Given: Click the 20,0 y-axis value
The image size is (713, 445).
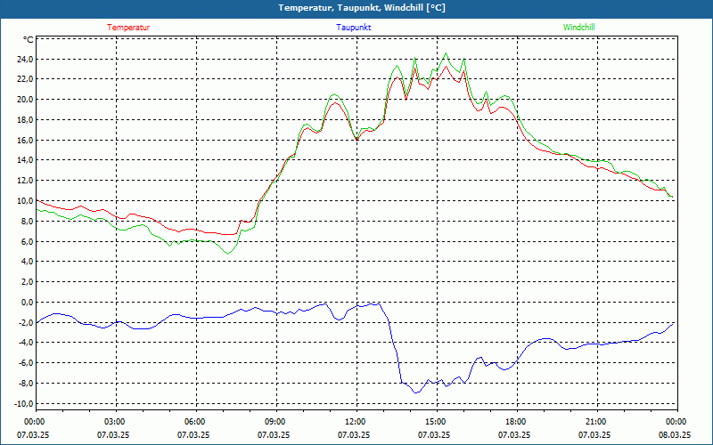Looking at the screenshot, I should click(25, 100).
